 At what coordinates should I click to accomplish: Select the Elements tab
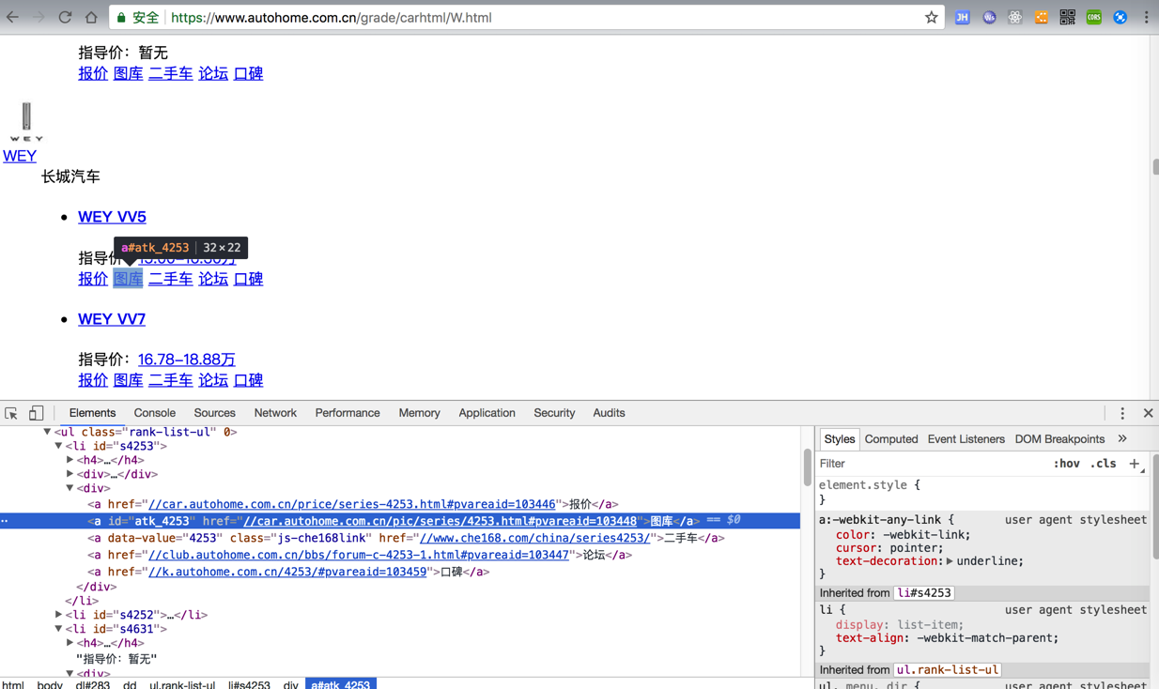point(92,413)
